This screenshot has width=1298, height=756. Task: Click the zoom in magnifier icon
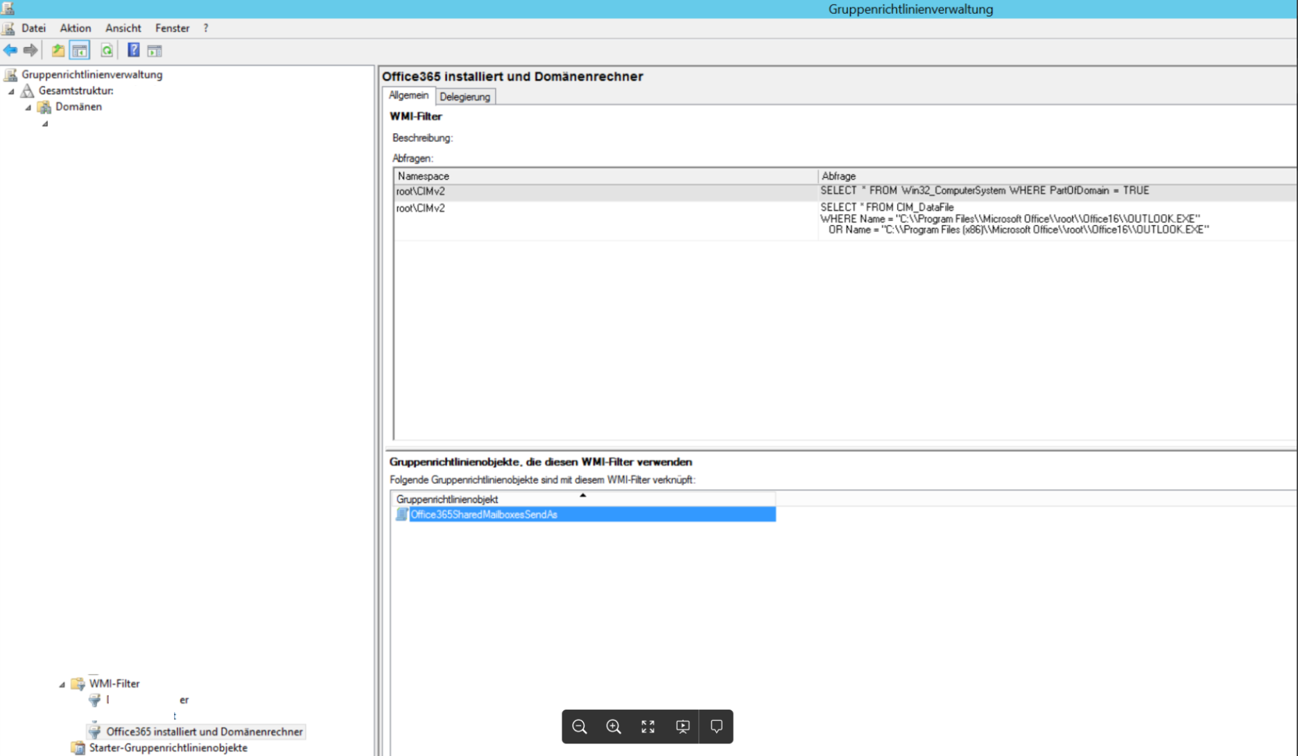[614, 726]
